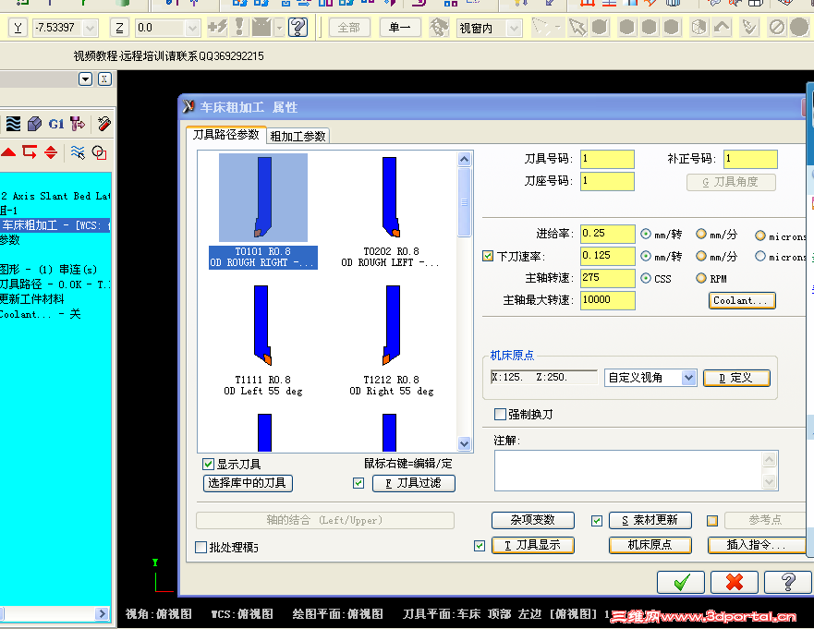Click the 选择库中的刀具 button
The height and width of the screenshot is (629, 814).
click(248, 483)
